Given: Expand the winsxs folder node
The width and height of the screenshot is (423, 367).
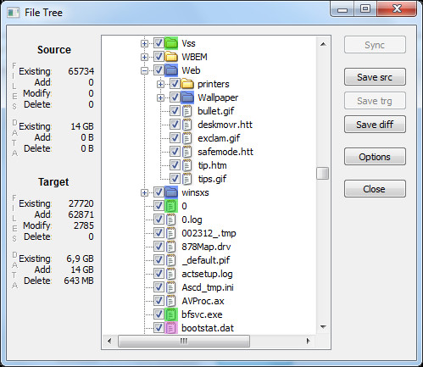Looking at the screenshot, I should [x=144, y=192].
